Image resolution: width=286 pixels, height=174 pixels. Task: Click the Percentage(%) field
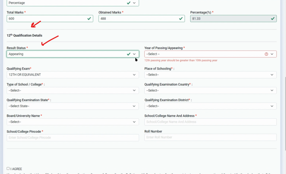pyautogui.click(x=229, y=19)
